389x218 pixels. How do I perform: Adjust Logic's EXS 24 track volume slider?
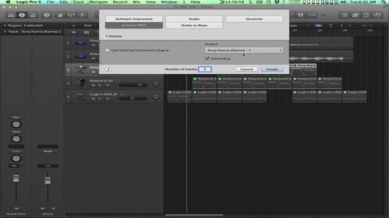[133, 99]
